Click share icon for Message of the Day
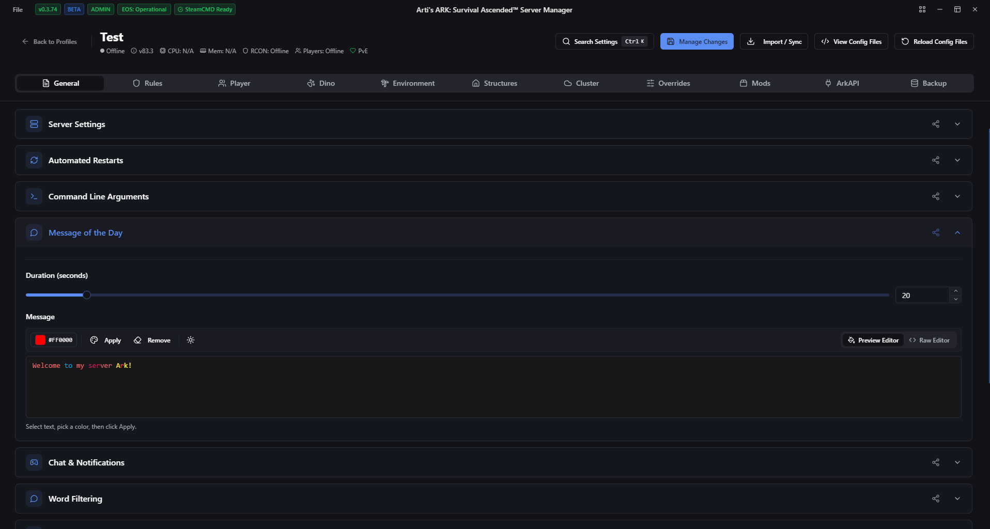 pos(935,232)
